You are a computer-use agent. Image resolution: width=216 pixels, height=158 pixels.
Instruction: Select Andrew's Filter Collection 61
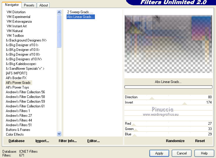[25, 106]
